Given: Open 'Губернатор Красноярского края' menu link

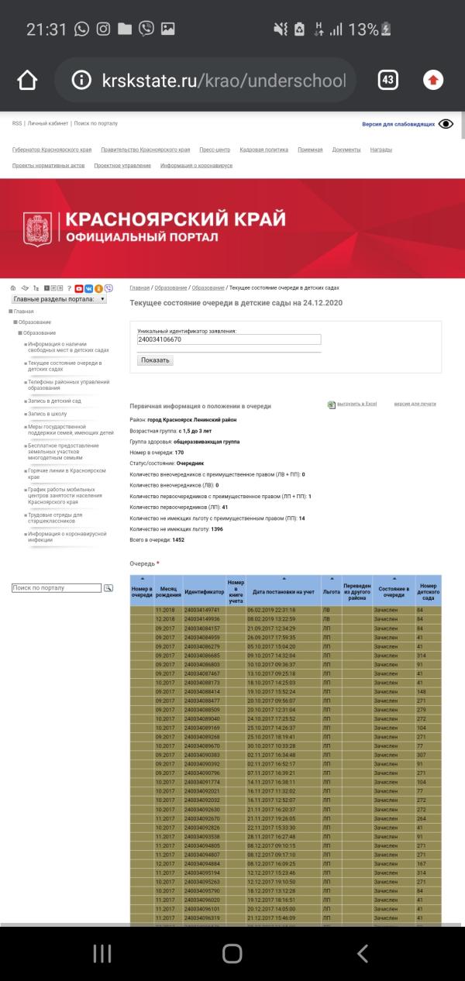Looking at the screenshot, I should [52, 150].
